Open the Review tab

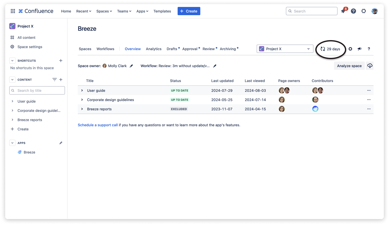click(x=209, y=49)
